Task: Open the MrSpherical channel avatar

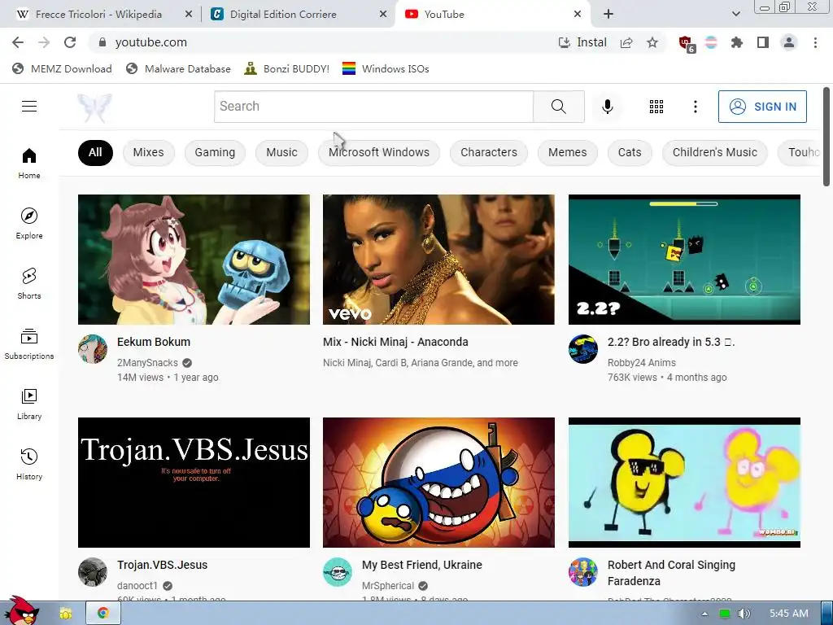Action: pyautogui.click(x=338, y=572)
